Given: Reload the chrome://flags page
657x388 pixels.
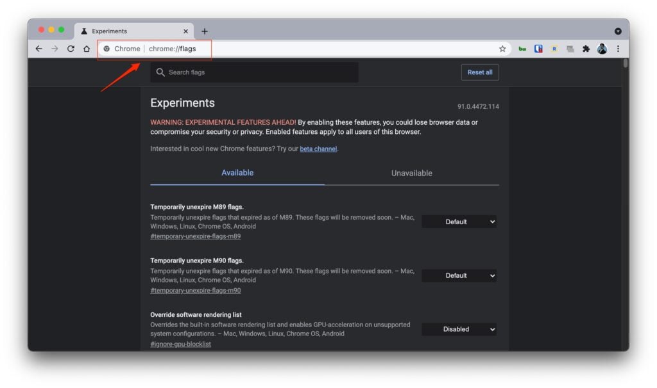Looking at the screenshot, I should [71, 49].
